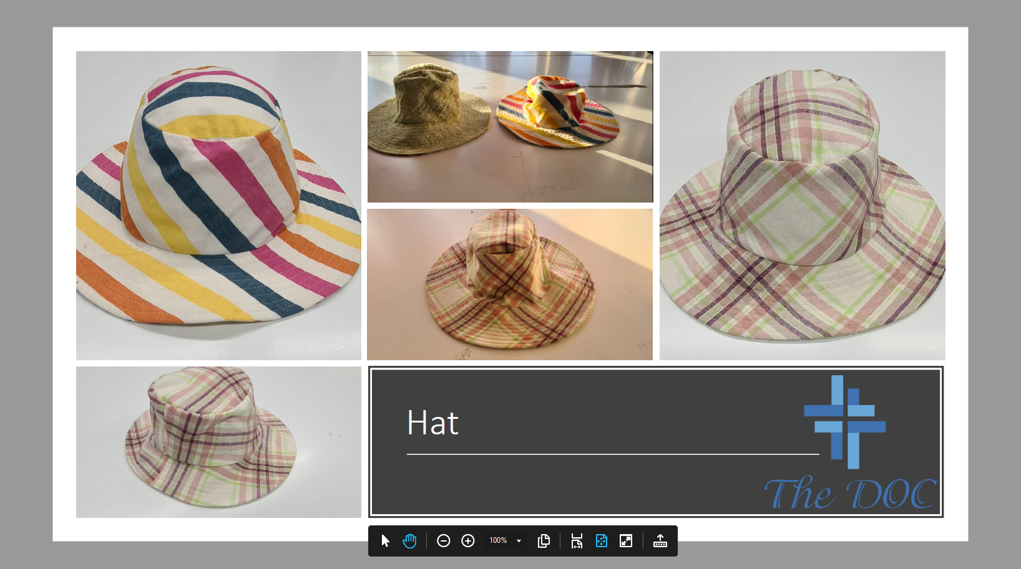Click the dark gray title banner
Viewport: 1021px width, 569px height.
coord(593,486)
